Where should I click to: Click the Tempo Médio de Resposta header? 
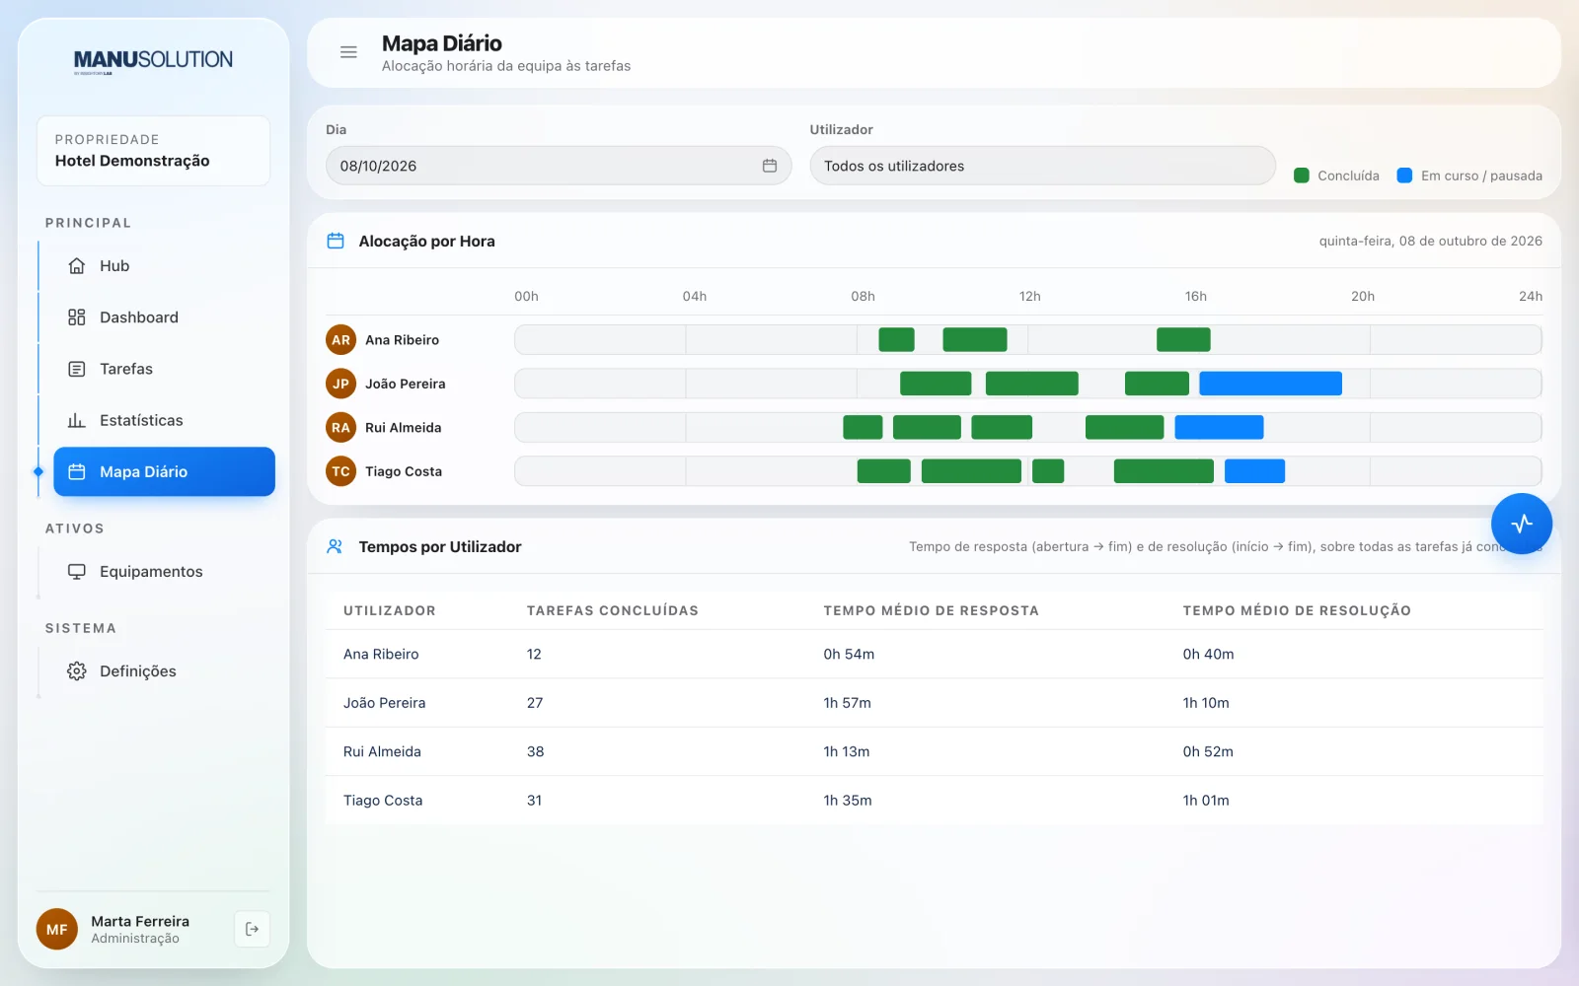pyautogui.click(x=932, y=610)
